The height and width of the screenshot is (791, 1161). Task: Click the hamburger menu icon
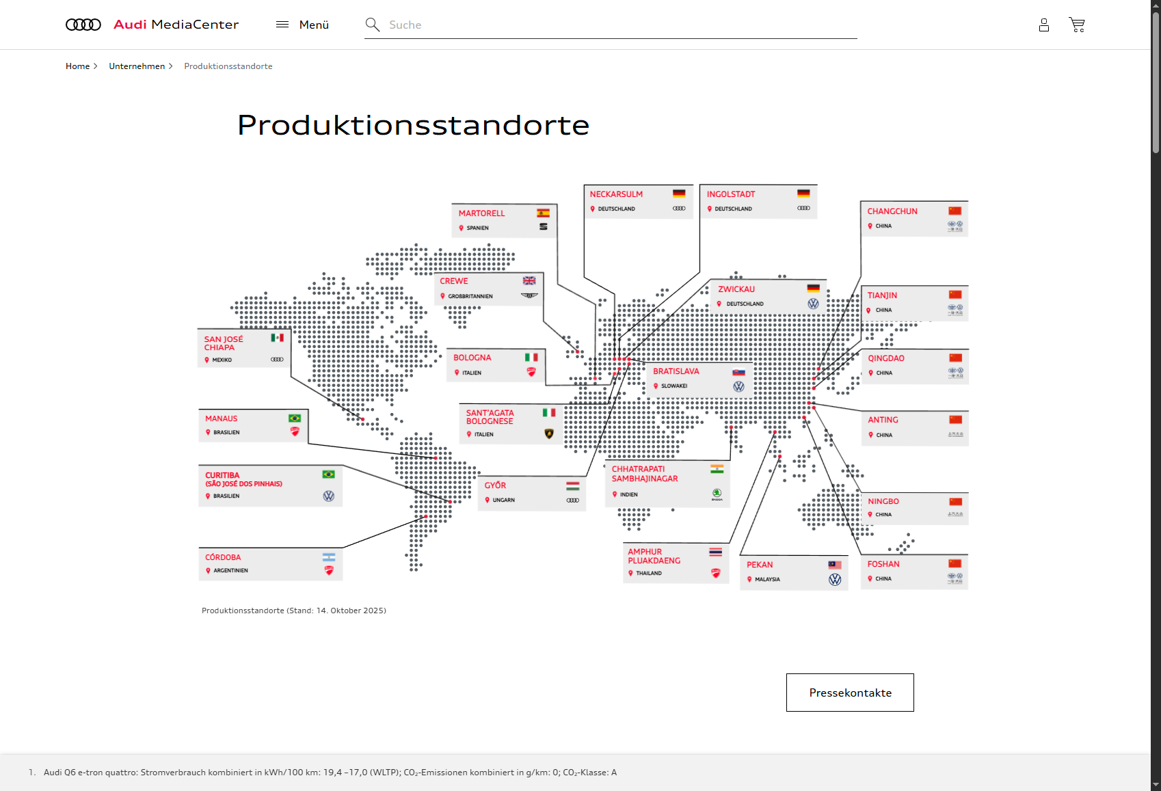(282, 25)
